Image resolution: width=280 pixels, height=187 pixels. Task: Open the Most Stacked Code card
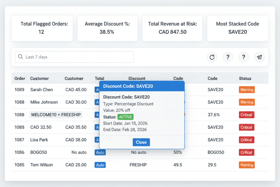coord(238,28)
